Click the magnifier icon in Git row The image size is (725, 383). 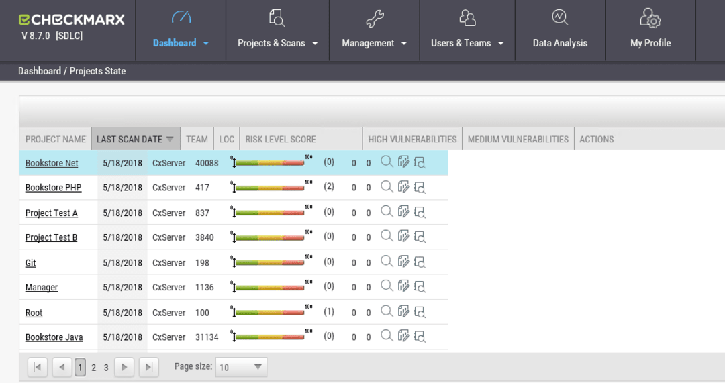click(x=387, y=261)
